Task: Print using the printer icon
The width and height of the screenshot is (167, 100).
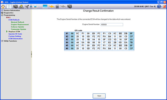Action: [x=35, y=7]
